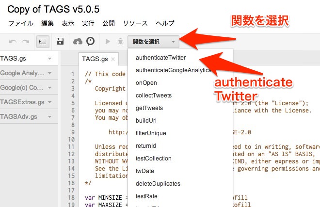The height and width of the screenshot is (207, 320).
Task: Open the 関数を選択 function dropdown
Action: pyautogui.click(x=154, y=42)
